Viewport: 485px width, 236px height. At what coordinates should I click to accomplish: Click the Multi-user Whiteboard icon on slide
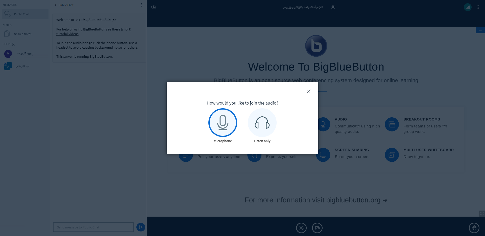pos(392,155)
